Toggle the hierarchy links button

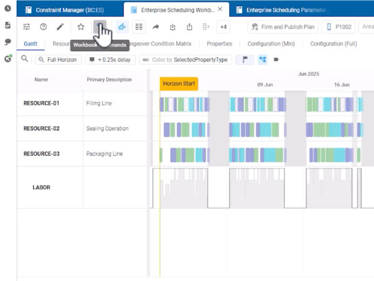click(262, 60)
